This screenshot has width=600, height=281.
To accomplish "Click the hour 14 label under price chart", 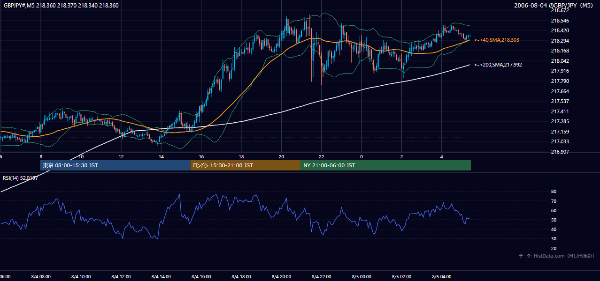I will (x=161, y=156).
